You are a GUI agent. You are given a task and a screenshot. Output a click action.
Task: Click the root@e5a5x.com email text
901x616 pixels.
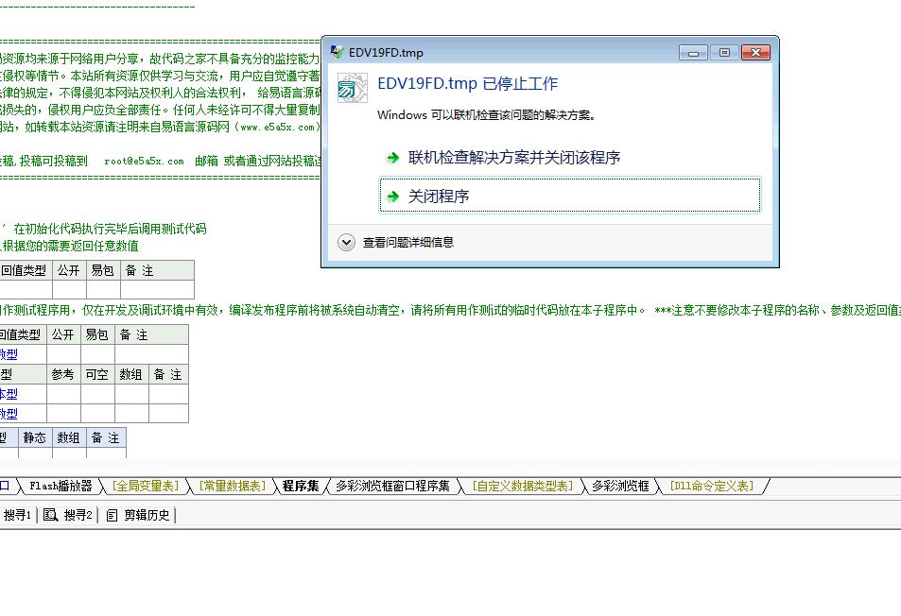pos(145,162)
